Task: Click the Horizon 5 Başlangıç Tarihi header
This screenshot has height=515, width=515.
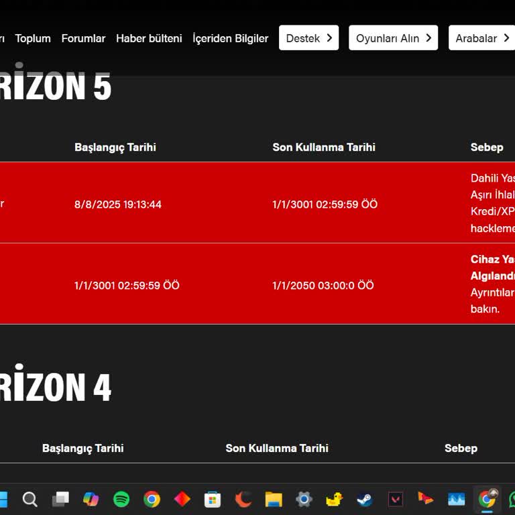Action: (115, 148)
